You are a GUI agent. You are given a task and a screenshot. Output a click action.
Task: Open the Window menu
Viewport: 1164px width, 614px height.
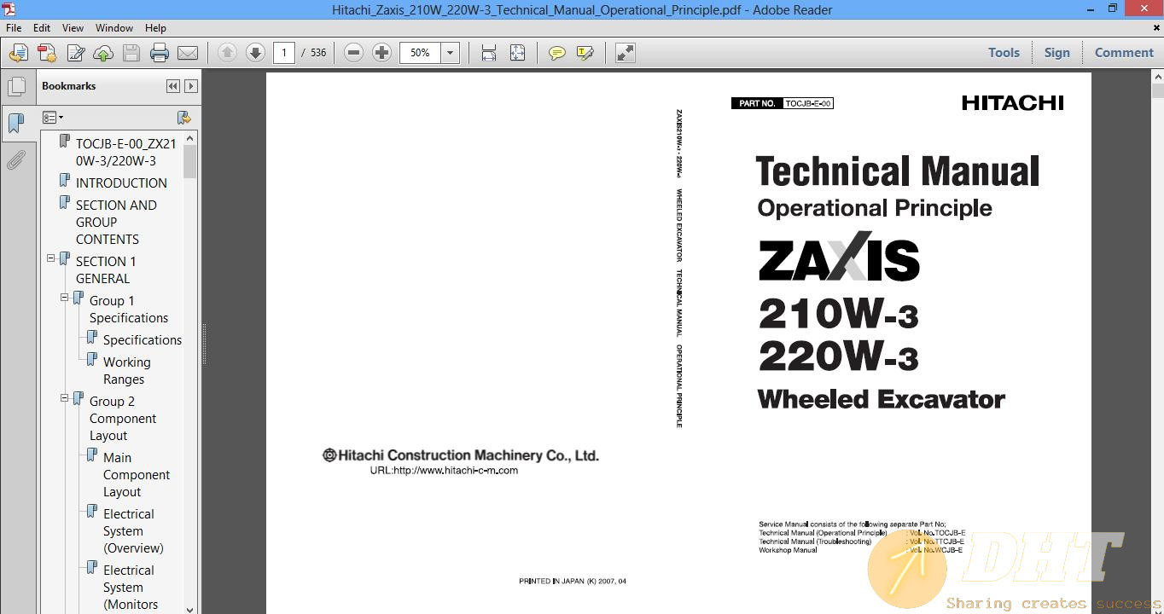tap(114, 28)
